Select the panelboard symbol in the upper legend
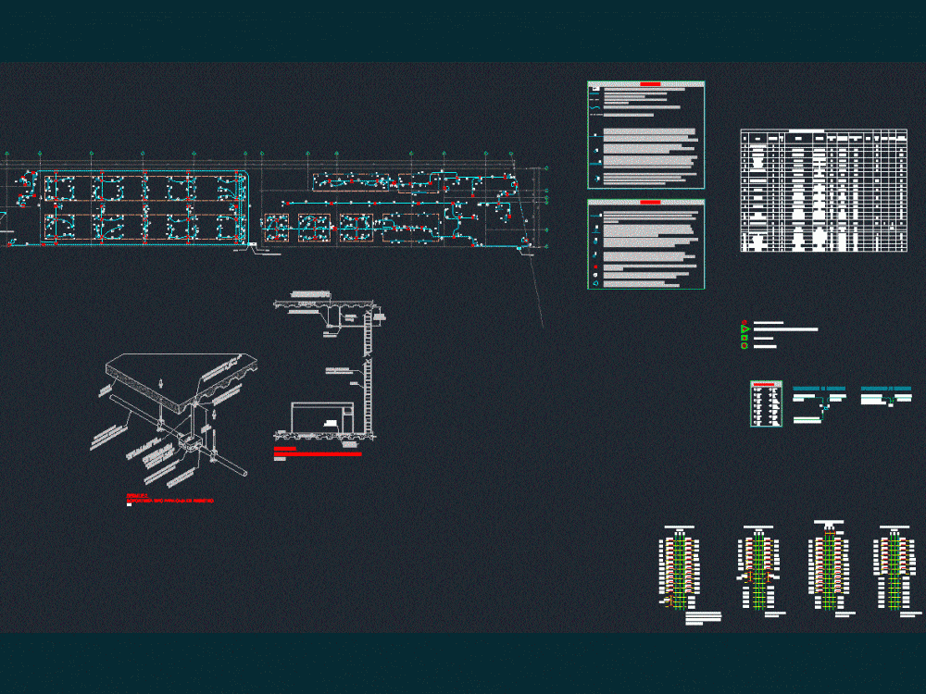Screen dimensions: 926x694 (595, 88)
